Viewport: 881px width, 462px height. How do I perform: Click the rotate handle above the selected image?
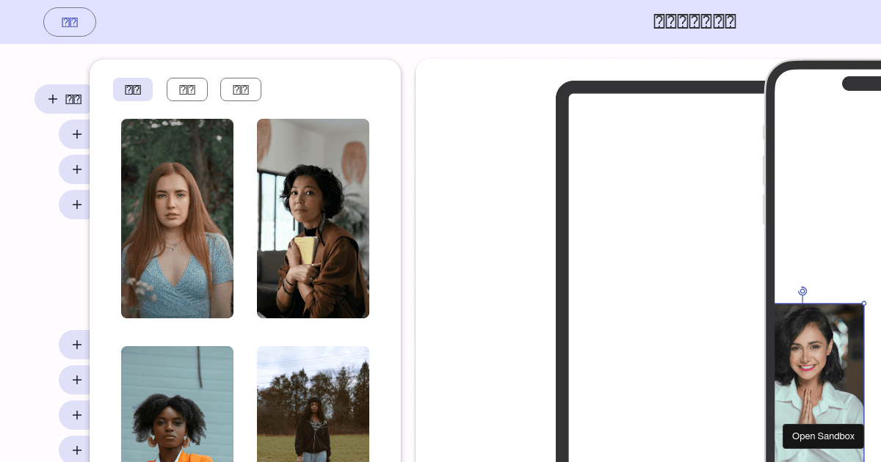[x=802, y=291]
